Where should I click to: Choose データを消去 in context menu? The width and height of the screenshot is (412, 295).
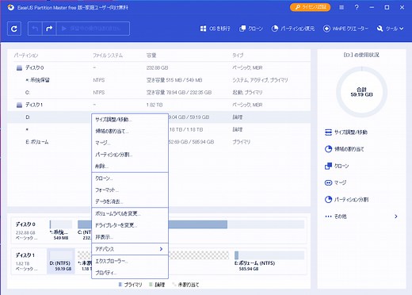click(130, 201)
